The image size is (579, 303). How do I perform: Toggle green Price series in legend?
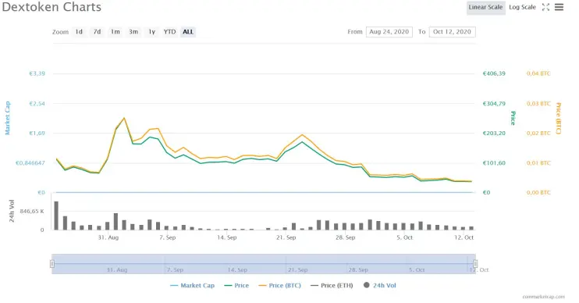pyautogui.click(x=236, y=285)
